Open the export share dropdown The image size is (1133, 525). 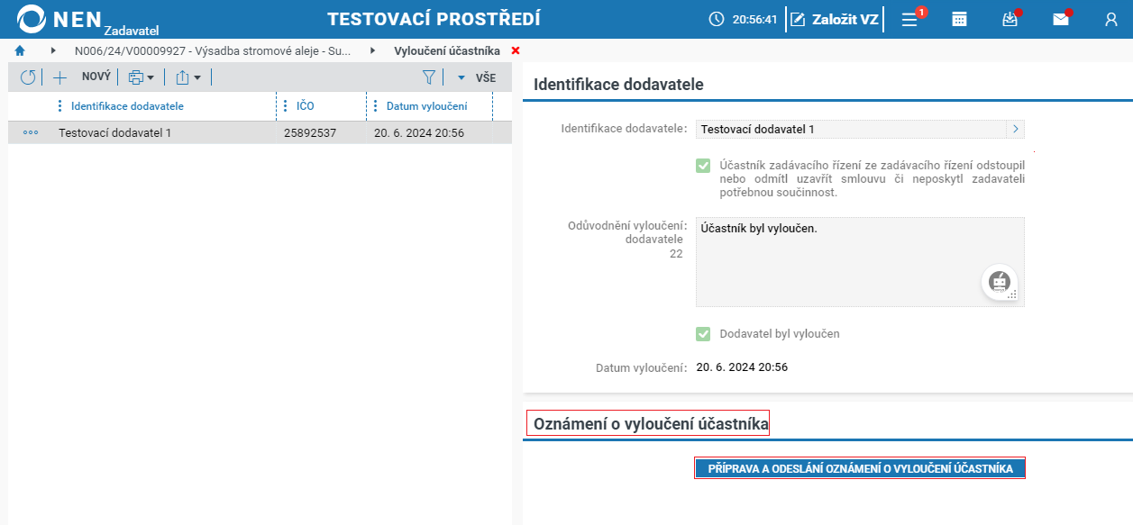click(187, 77)
